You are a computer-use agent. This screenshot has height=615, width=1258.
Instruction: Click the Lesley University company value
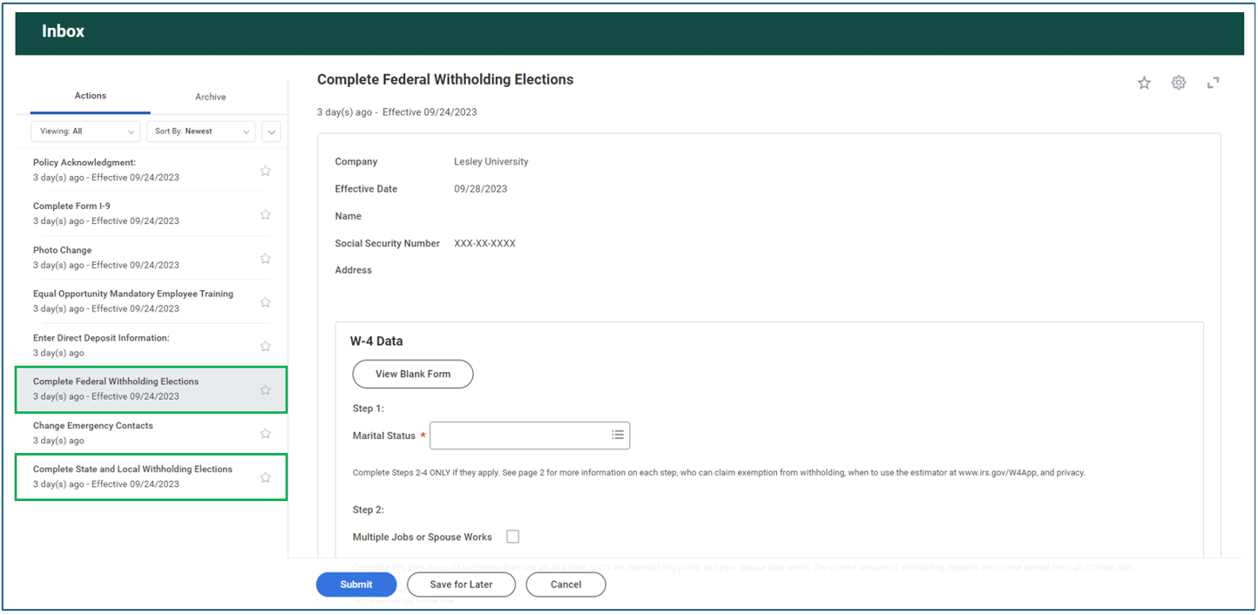pos(491,161)
